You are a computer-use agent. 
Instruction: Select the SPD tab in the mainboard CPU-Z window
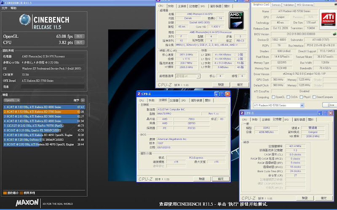click(x=183, y=100)
